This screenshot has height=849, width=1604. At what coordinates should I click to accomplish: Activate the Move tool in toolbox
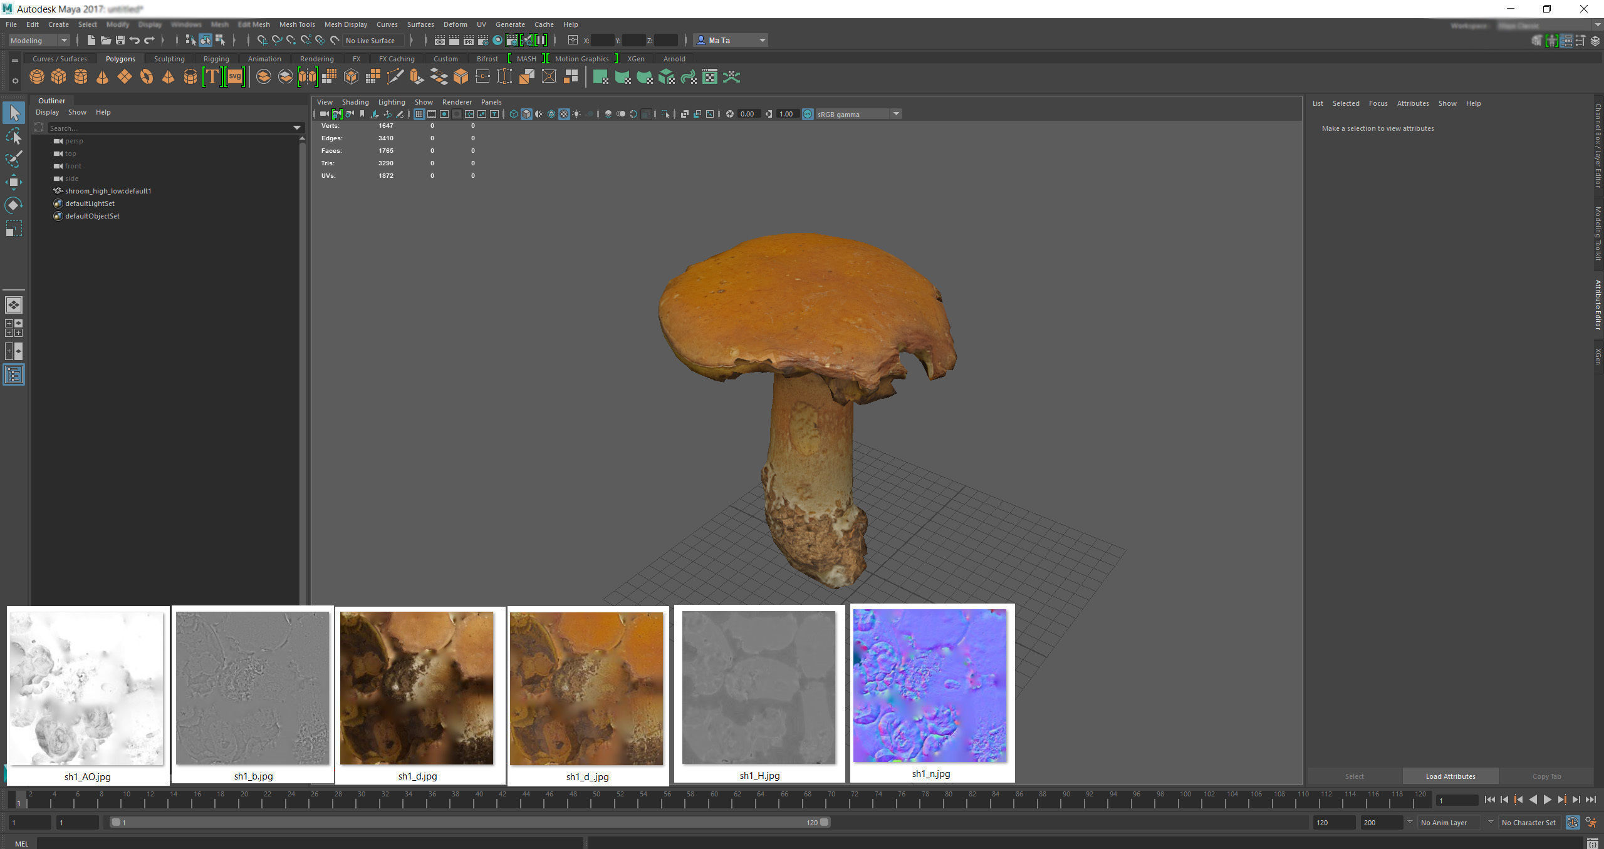14,182
